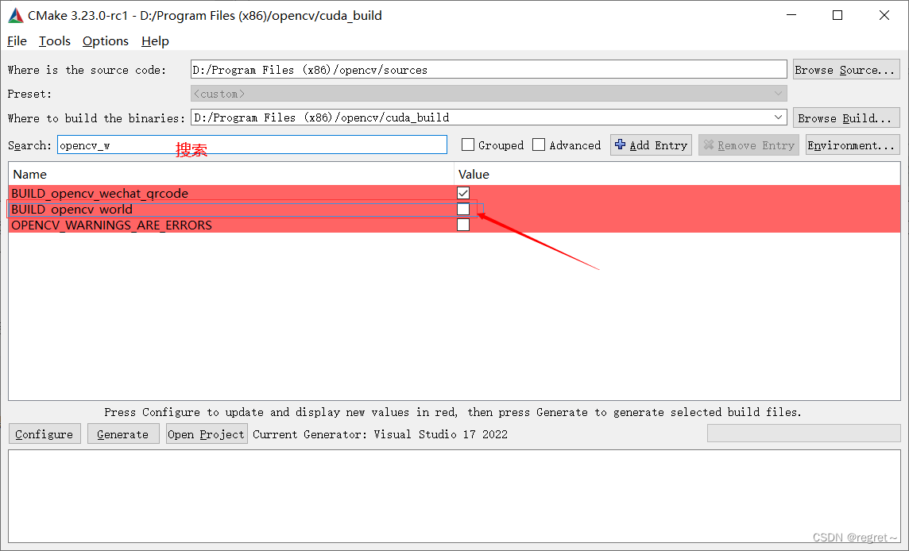Open the Tools menu
The image size is (909, 551).
tap(55, 41)
